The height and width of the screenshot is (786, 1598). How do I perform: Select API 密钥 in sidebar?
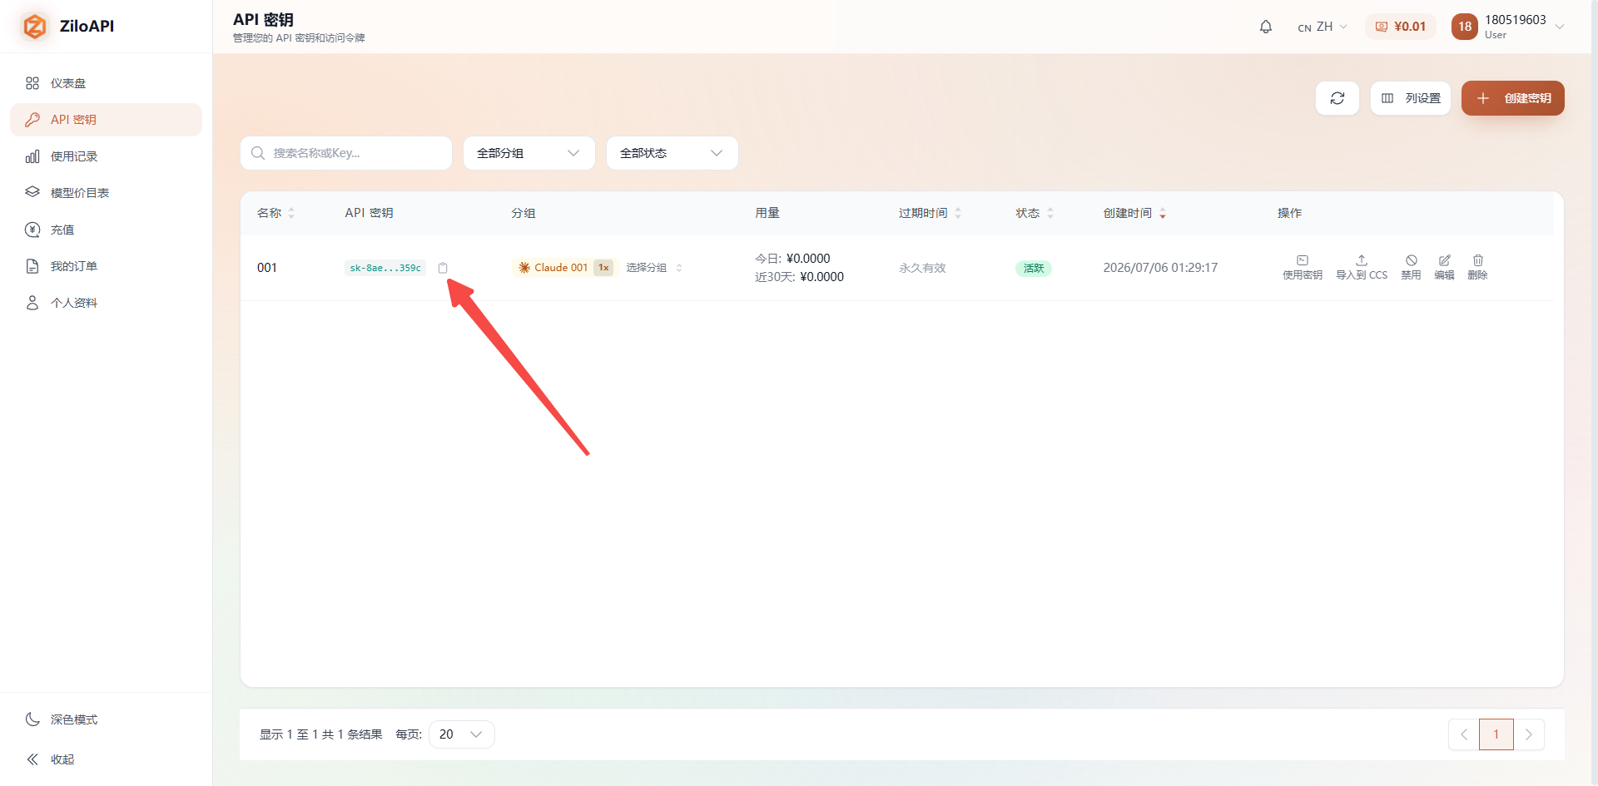click(106, 120)
